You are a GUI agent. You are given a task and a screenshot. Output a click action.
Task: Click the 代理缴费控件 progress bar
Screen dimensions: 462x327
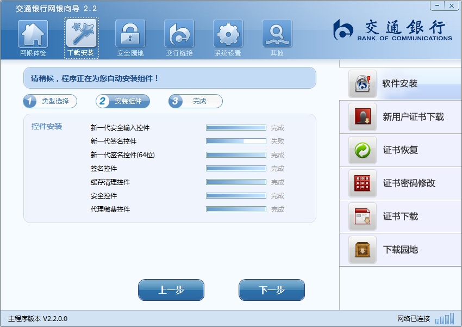click(x=236, y=209)
